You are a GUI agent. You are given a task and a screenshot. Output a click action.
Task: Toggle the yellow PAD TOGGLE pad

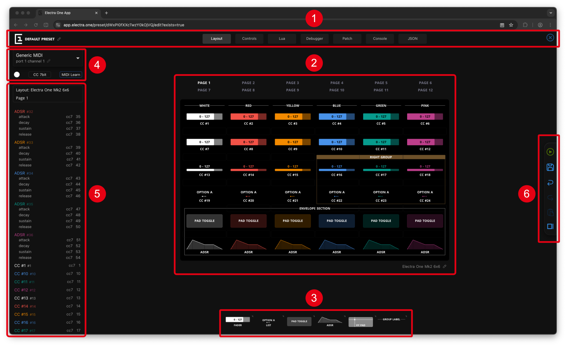tap(293, 221)
